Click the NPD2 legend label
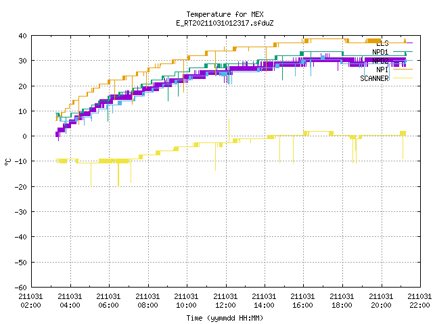433x324 pixels. [380, 61]
